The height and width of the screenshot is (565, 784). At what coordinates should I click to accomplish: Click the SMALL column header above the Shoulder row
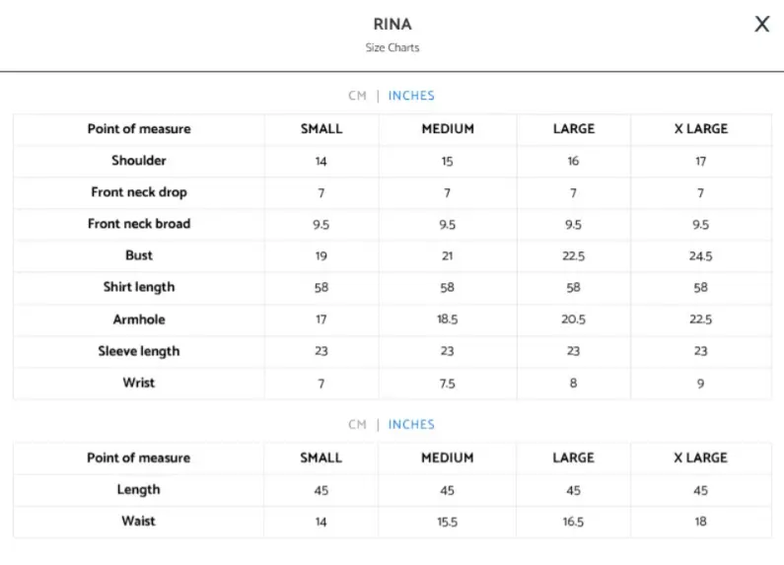[x=321, y=129]
